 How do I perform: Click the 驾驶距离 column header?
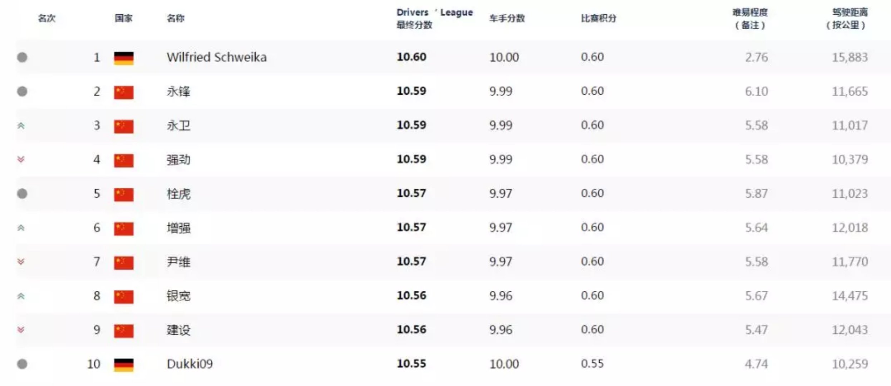[x=847, y=18]
